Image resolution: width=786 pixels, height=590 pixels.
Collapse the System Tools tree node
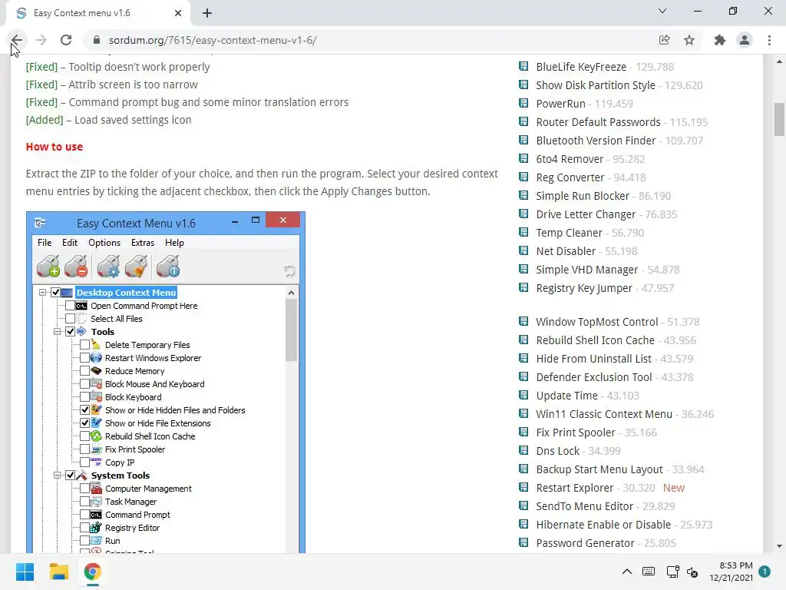(x=57, y=475)
